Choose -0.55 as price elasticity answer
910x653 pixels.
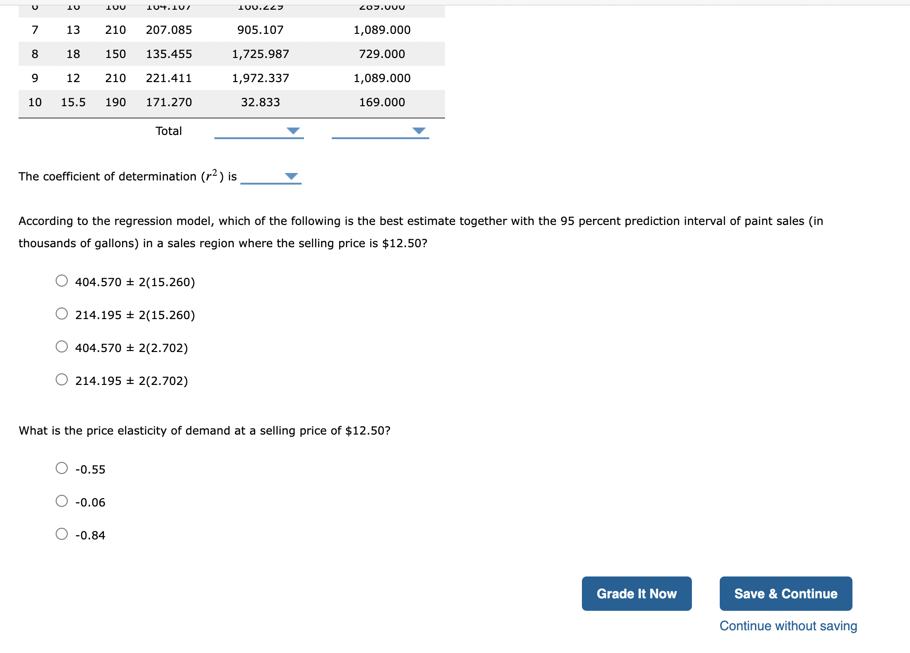click(x=61, y=468)
